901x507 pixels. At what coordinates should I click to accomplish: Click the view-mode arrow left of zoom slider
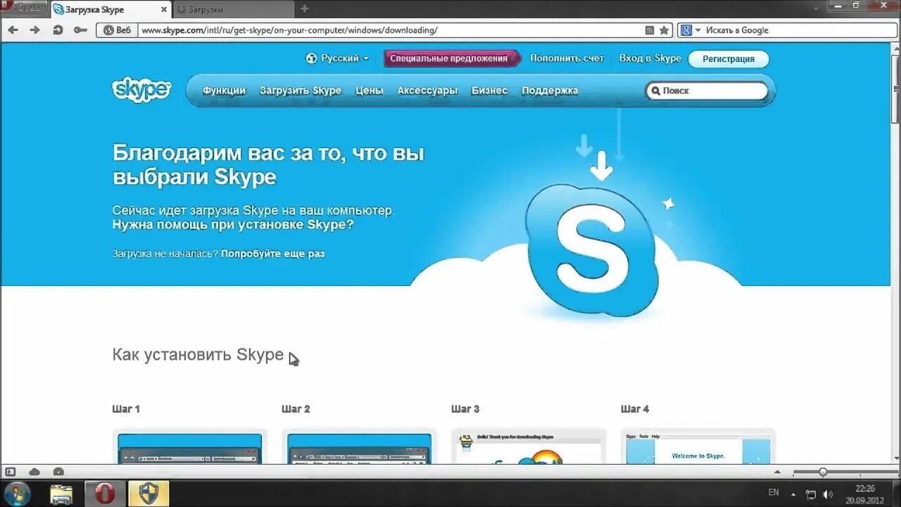pyautogui.click(x=778, y=472)
